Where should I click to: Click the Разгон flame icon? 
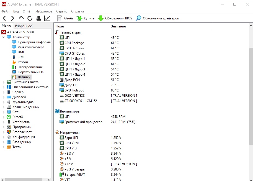(x=14, y=62)
